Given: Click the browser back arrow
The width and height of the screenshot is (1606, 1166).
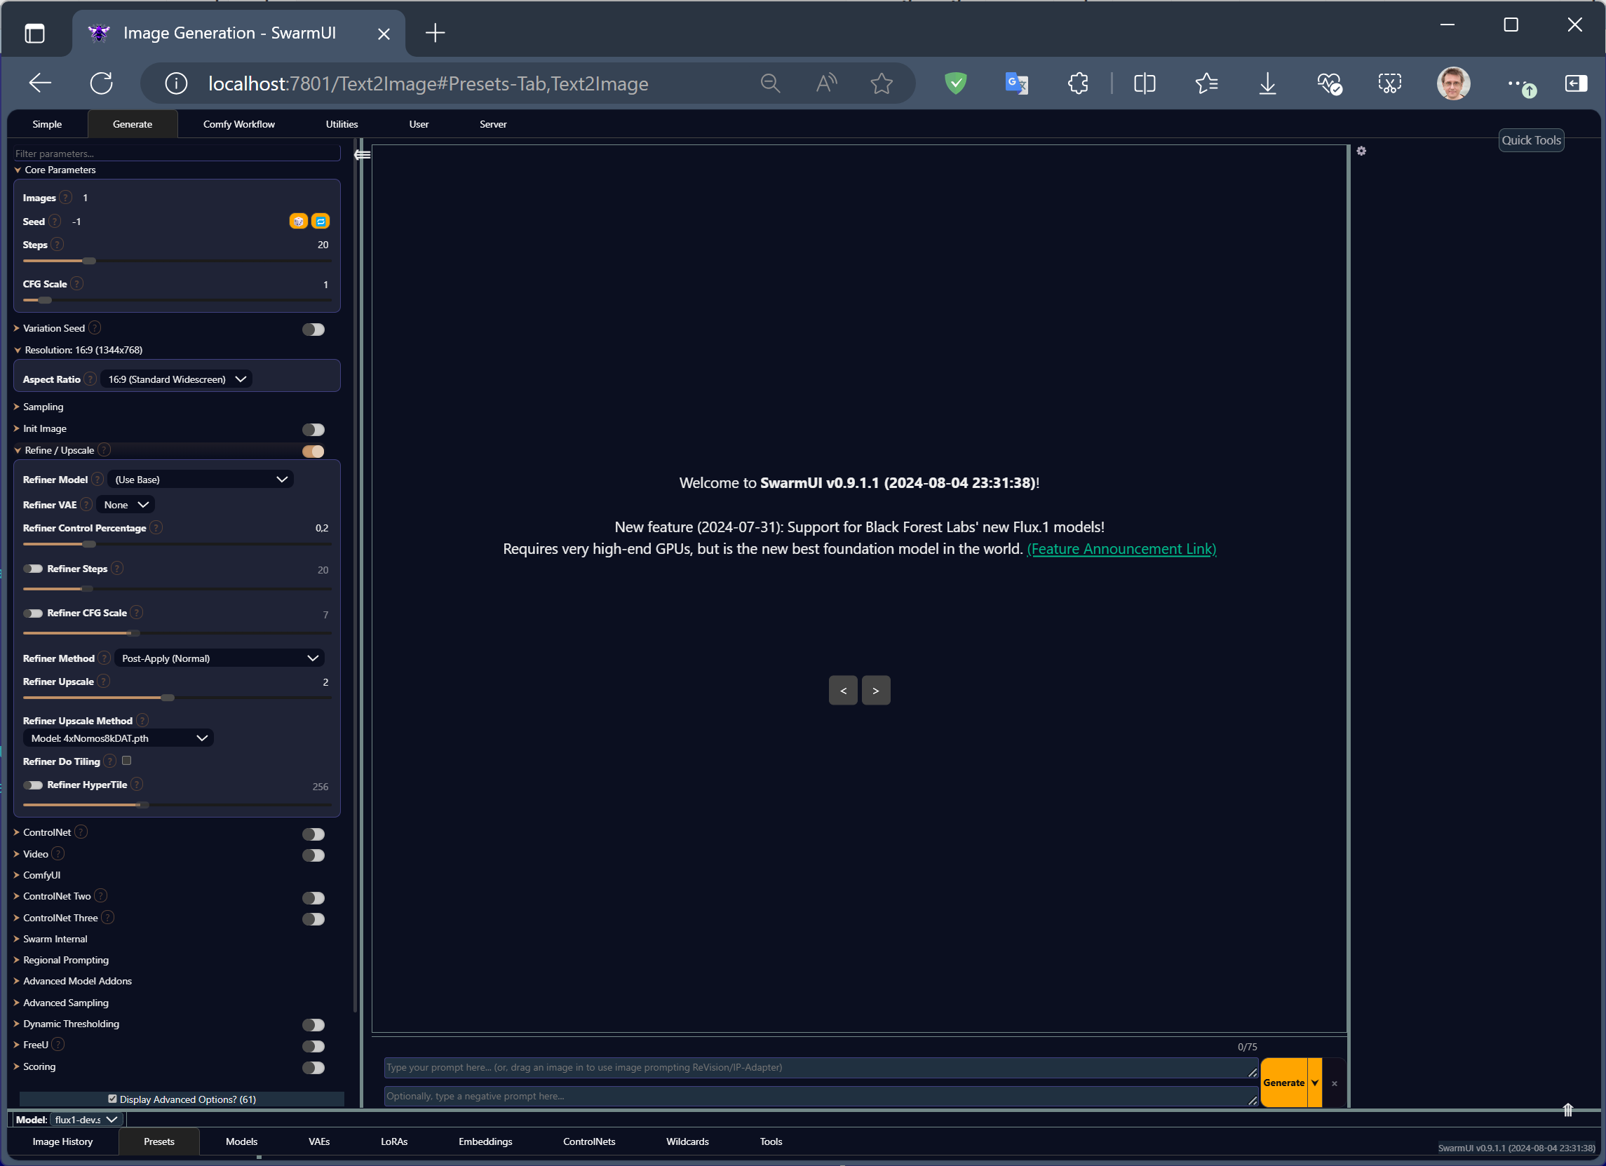Looking at the screenshot, I should (41, 83).
